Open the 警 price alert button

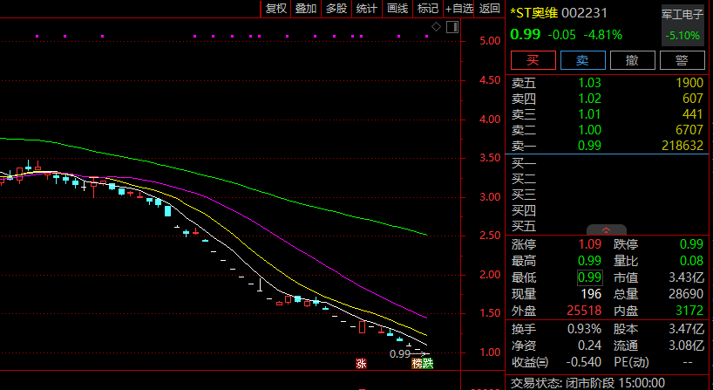[683, 60]
